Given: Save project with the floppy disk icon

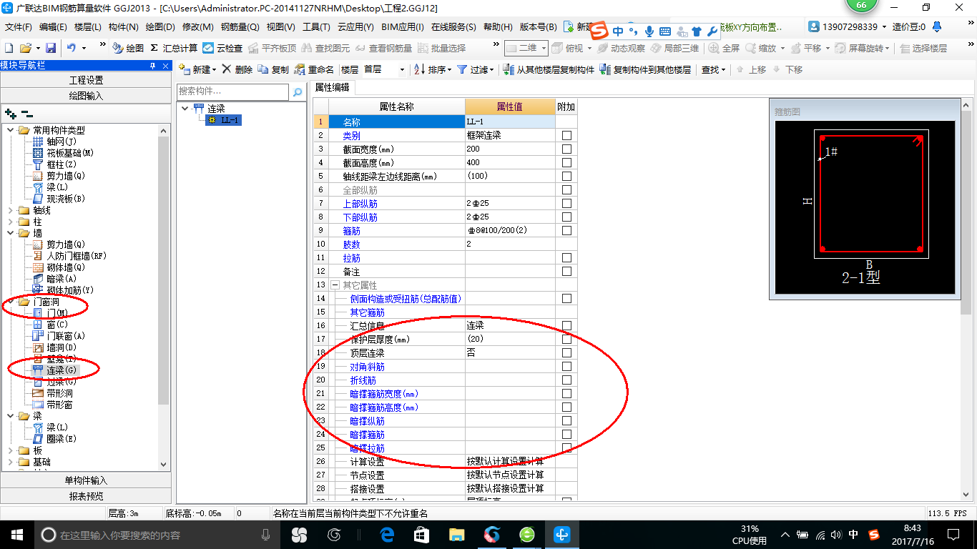Looking at the screenshot, I should (x=51, y=48).
